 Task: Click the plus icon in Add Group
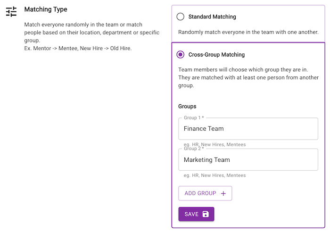tap(223, 193)
